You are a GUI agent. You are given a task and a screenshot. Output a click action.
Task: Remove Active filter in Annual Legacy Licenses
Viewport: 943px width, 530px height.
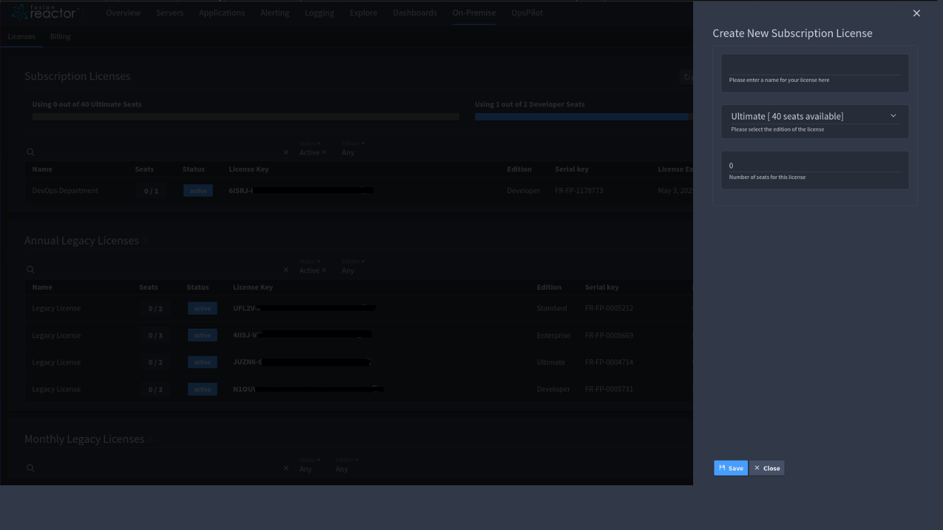click(x=324, y=270)
